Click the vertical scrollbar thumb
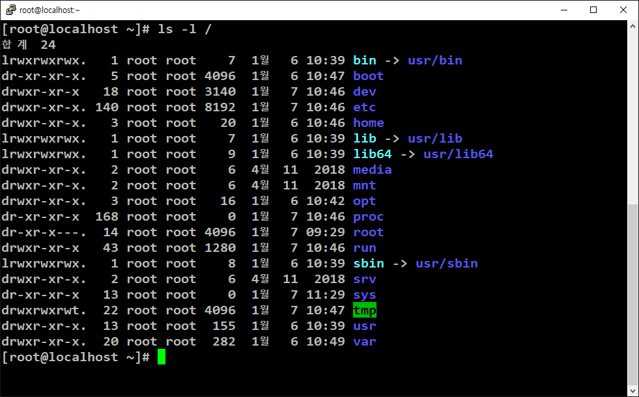 [x=632, y=293]
